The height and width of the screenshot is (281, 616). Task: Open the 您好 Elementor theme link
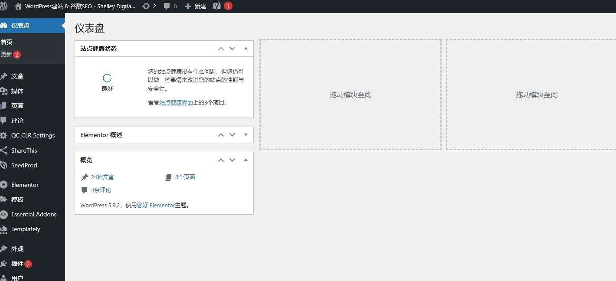156,205
